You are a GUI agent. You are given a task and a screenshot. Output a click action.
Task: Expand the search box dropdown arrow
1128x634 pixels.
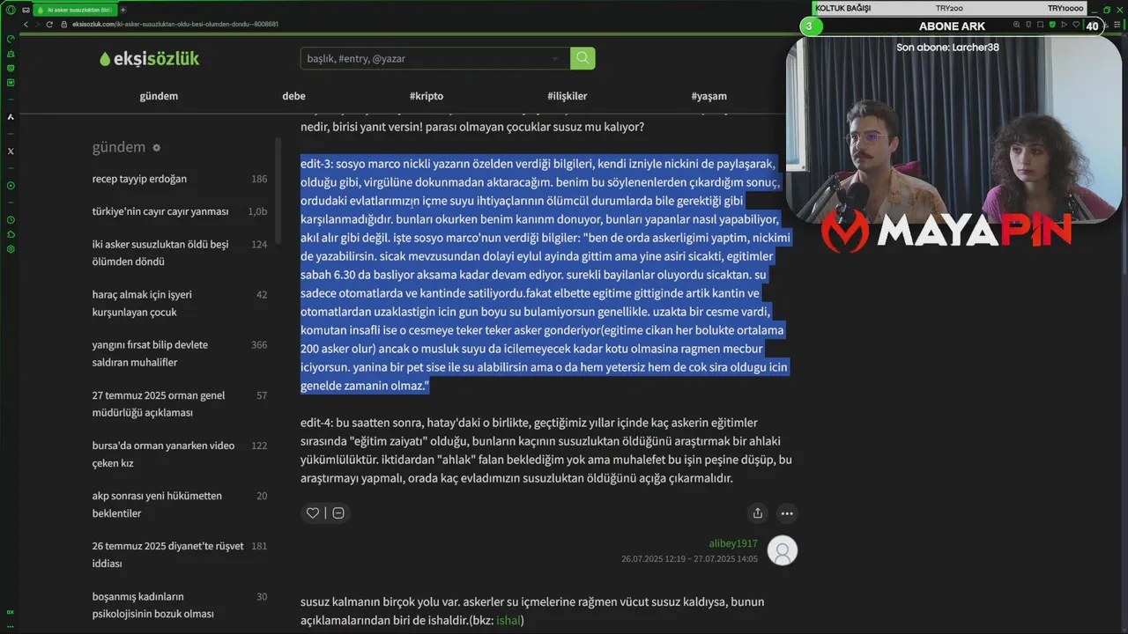tap(556, 59)
